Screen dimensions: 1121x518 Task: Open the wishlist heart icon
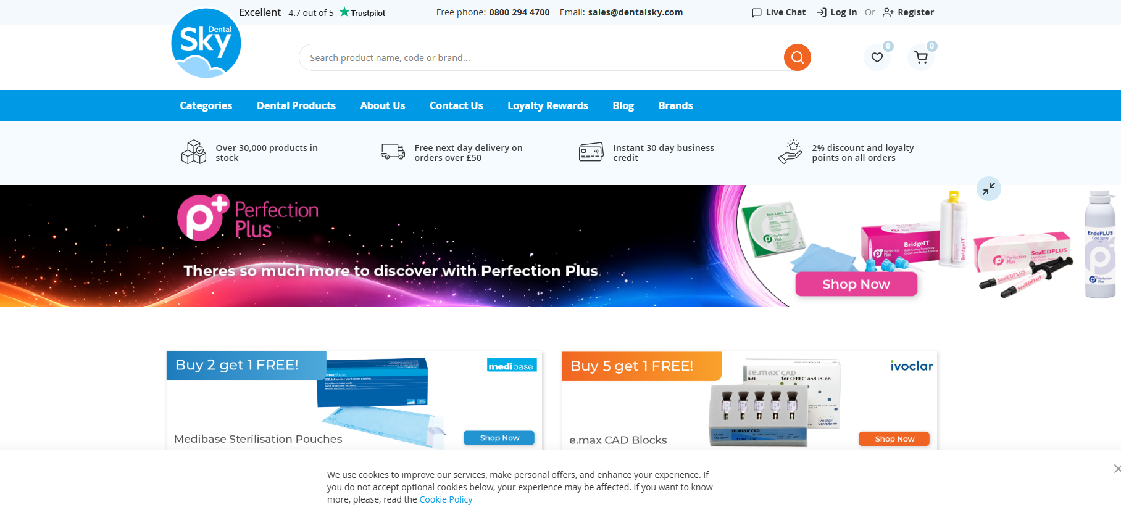877,57
